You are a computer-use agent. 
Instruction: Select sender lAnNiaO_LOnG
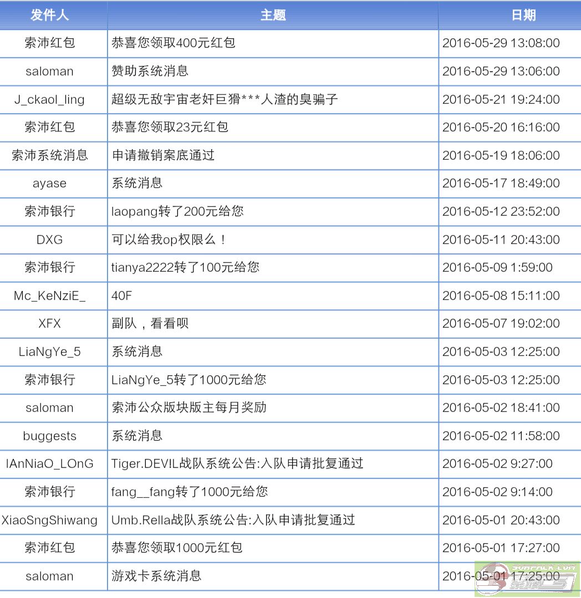tap(49, 464)
